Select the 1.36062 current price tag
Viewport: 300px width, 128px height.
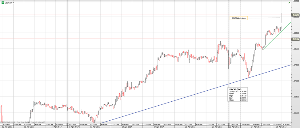(295, 15)
